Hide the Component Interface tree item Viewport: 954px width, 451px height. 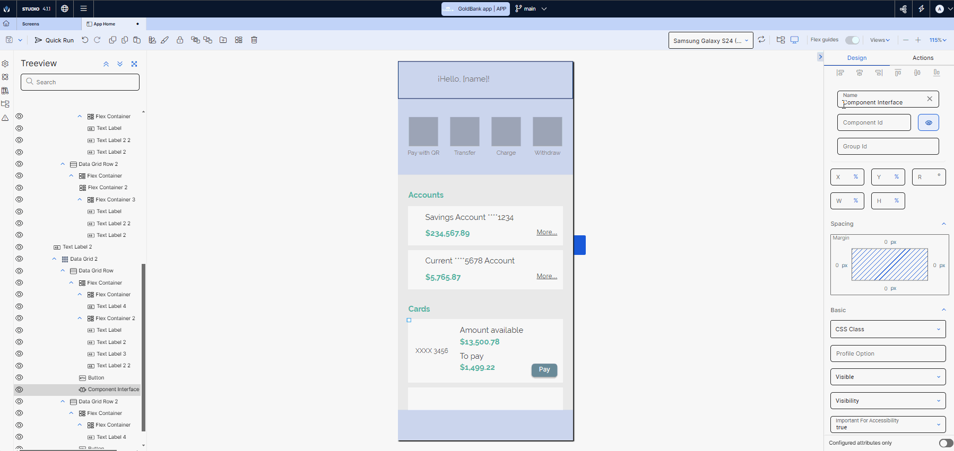(x=20, y=390)
